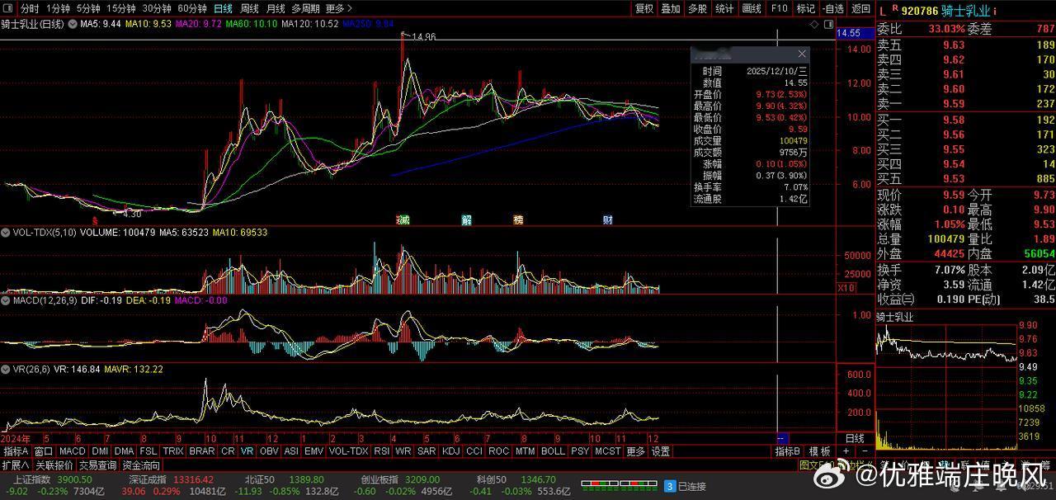Viewport: 1056px width, 500px height.
Task: Click the 财 event marker on chart
Action: (608, 220)
